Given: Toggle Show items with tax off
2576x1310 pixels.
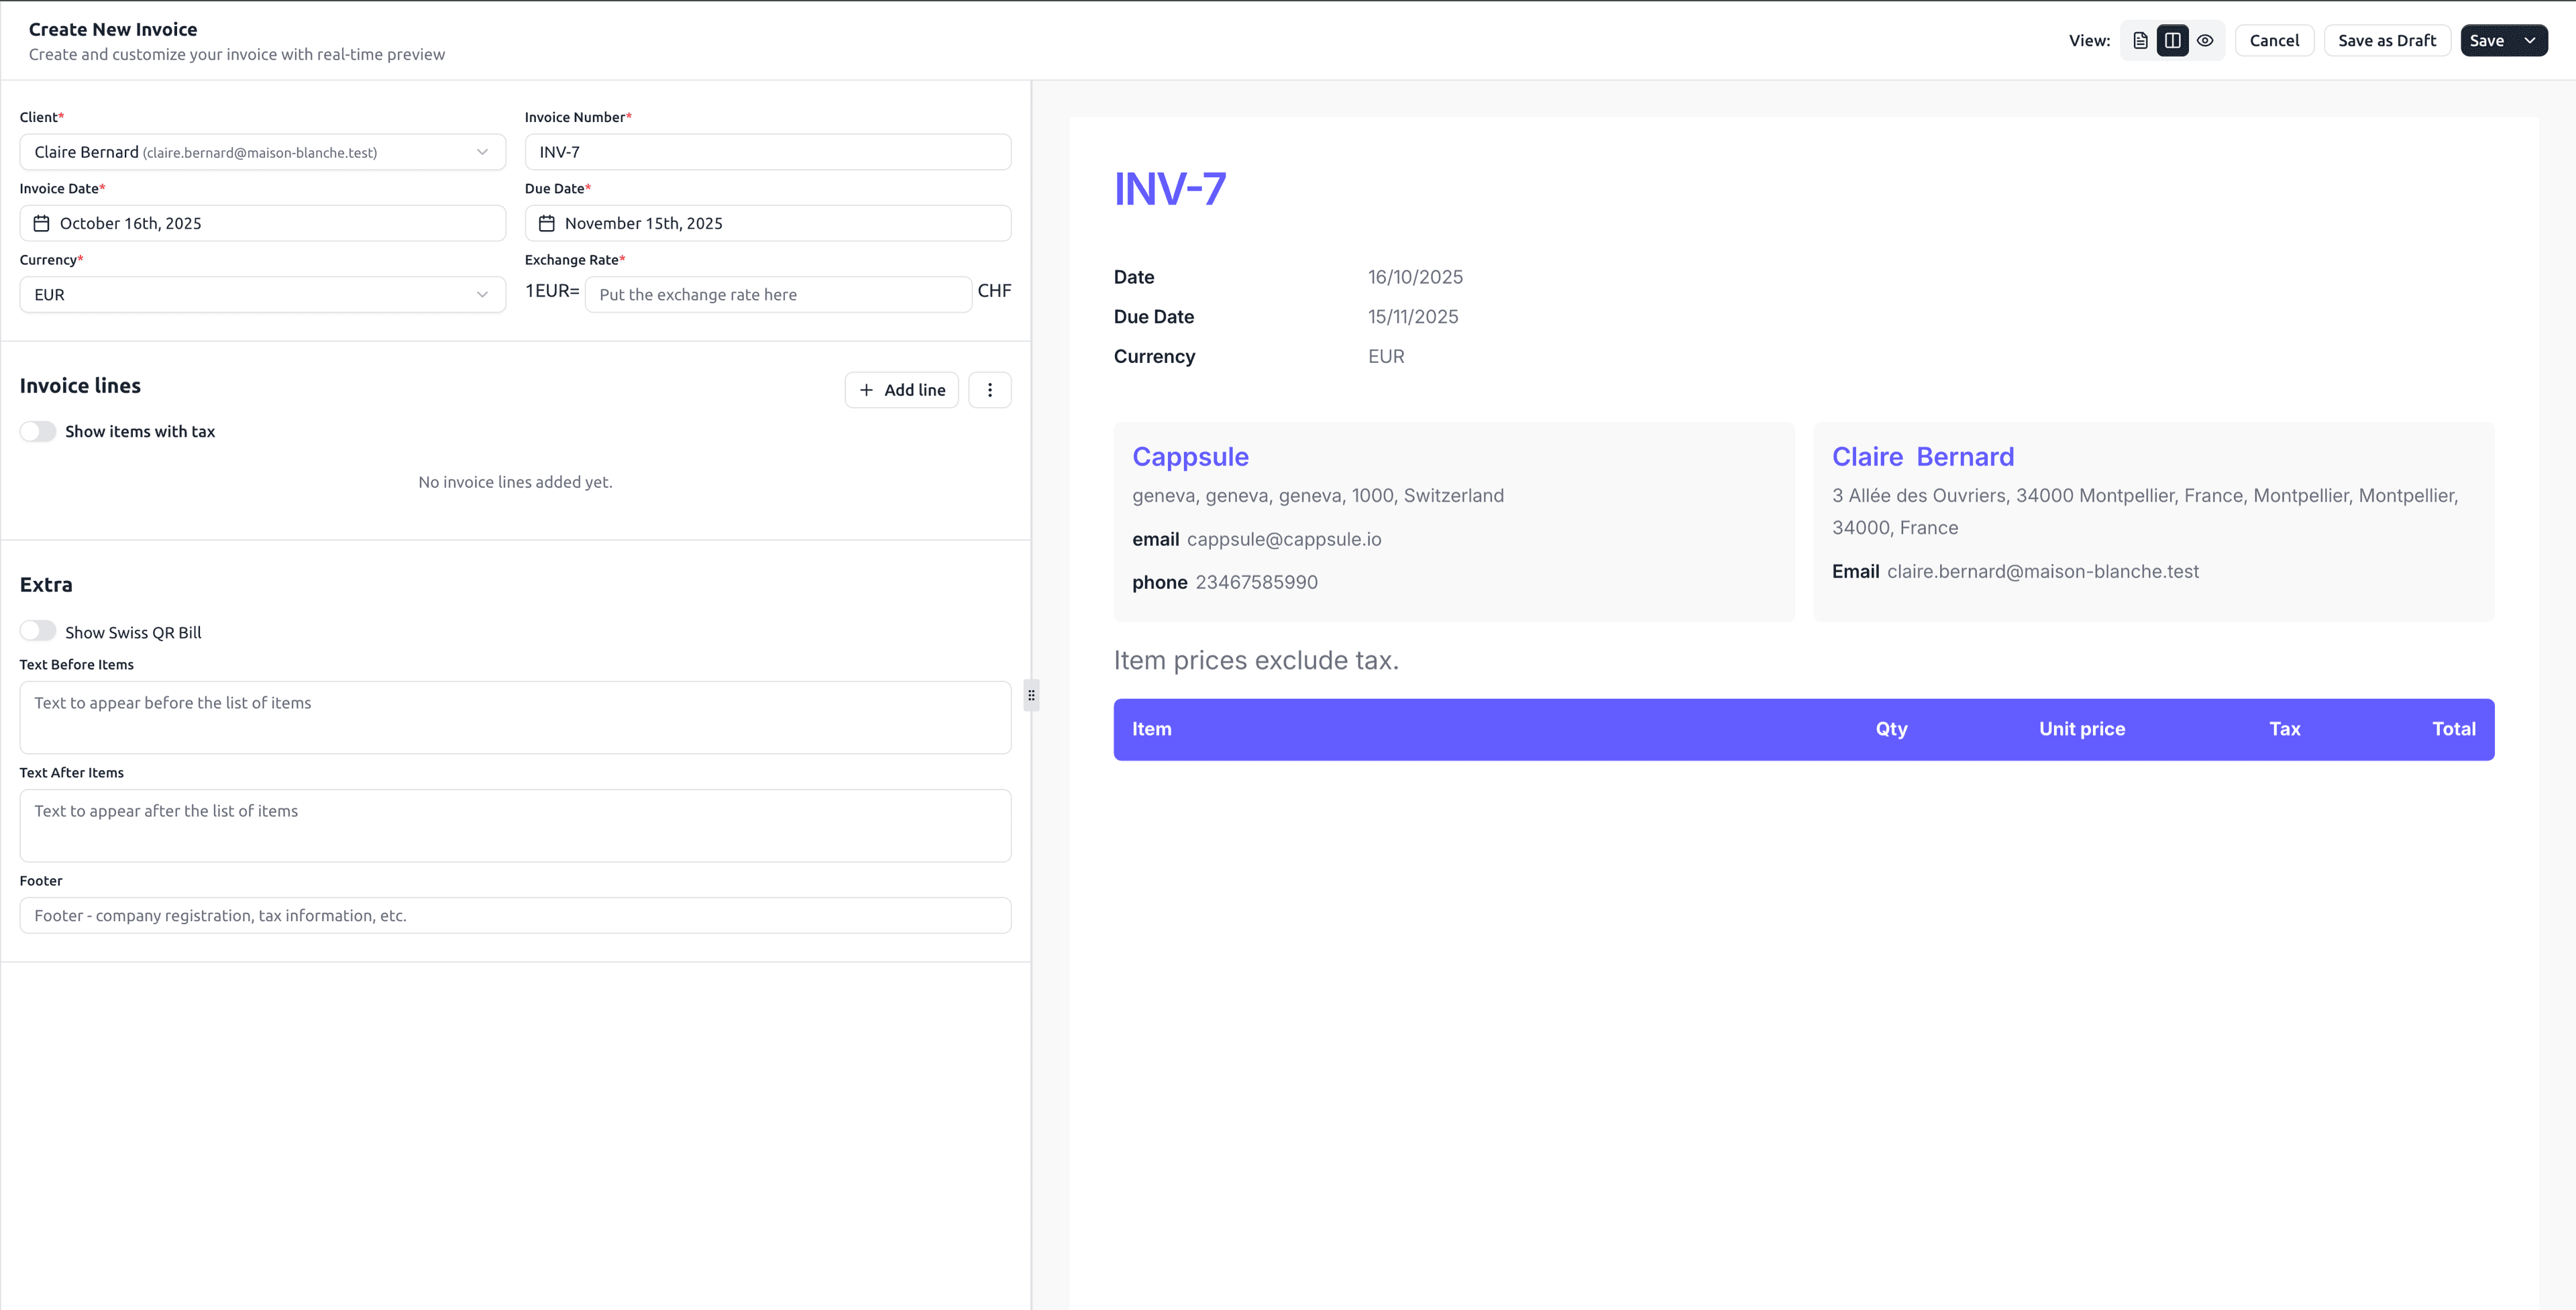Looking at the screenshot, I should [38, 431].
